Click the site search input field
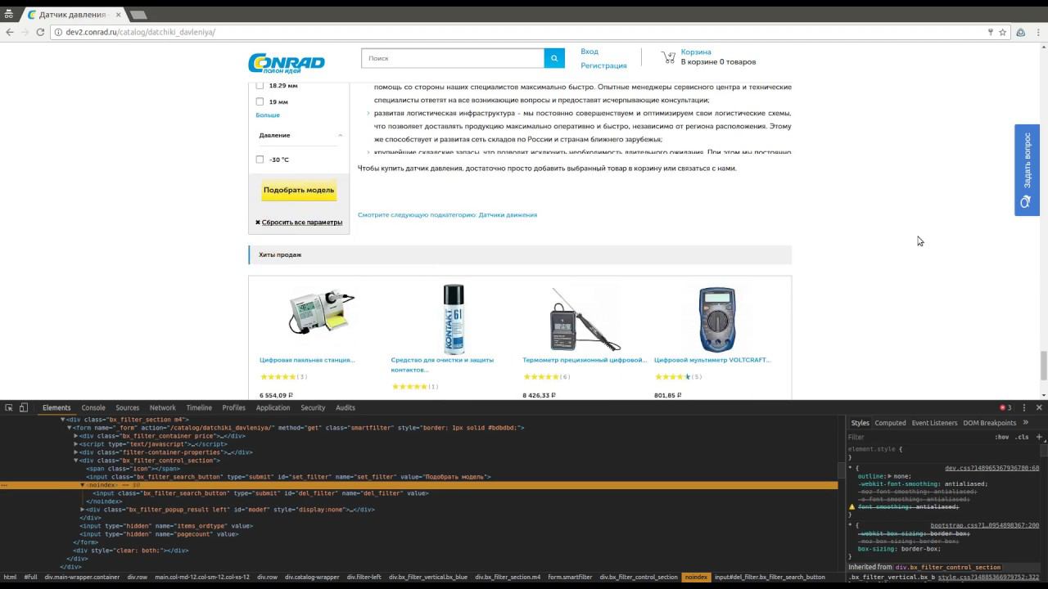Screen dimensions: 1048x589 (x=453, y=58)
